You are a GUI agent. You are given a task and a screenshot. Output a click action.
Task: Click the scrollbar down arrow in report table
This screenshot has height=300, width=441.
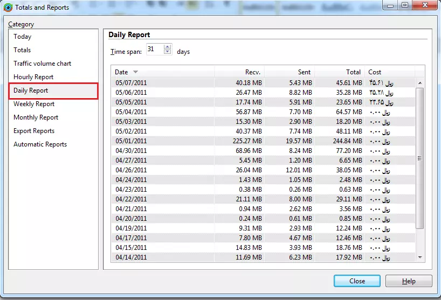click(x=420, y=257)
